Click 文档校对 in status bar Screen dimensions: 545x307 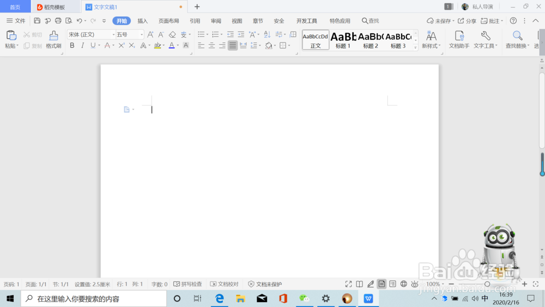click(225, 284)
